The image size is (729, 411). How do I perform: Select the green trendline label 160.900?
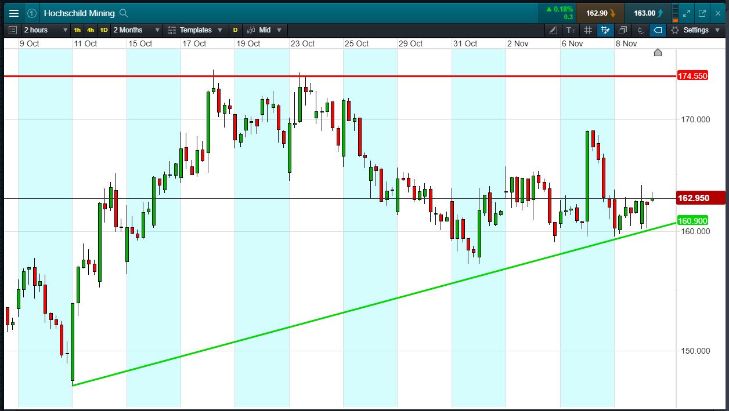pyautogui.click(x=692, y=221)
